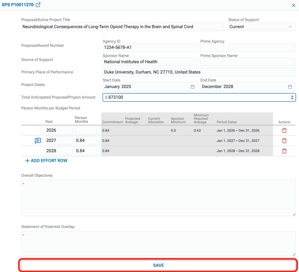Open the End Date calendar picker
299x272 pixels.
click(x=290, y=87)
